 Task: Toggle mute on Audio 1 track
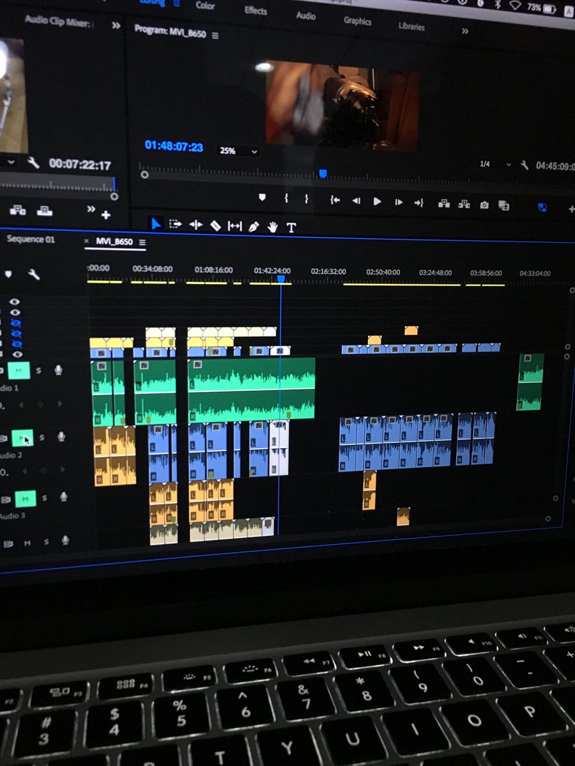[x=20, y=370]
